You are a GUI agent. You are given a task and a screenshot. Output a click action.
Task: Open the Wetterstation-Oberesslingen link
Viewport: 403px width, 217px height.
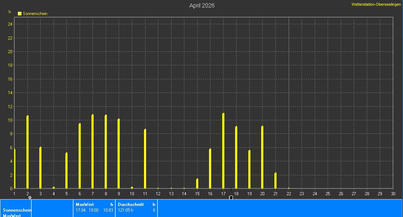(376, 4)
